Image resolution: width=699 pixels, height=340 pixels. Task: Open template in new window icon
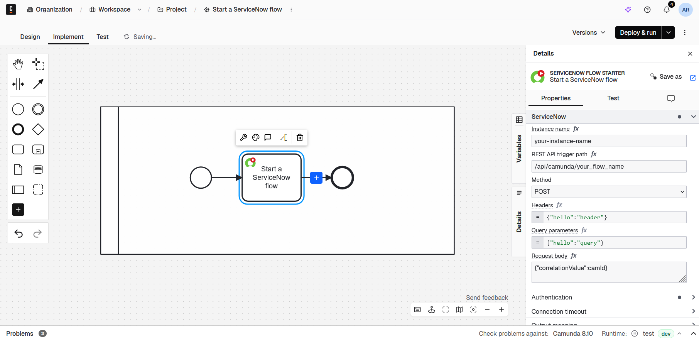pyautogui.click(x=693, y=78)
